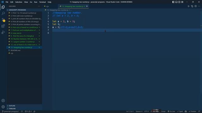Open 3. print all numbers divisible file
The width and height of the screenshot is (202, 113).
pyautogui.click(x=24, y=19)
